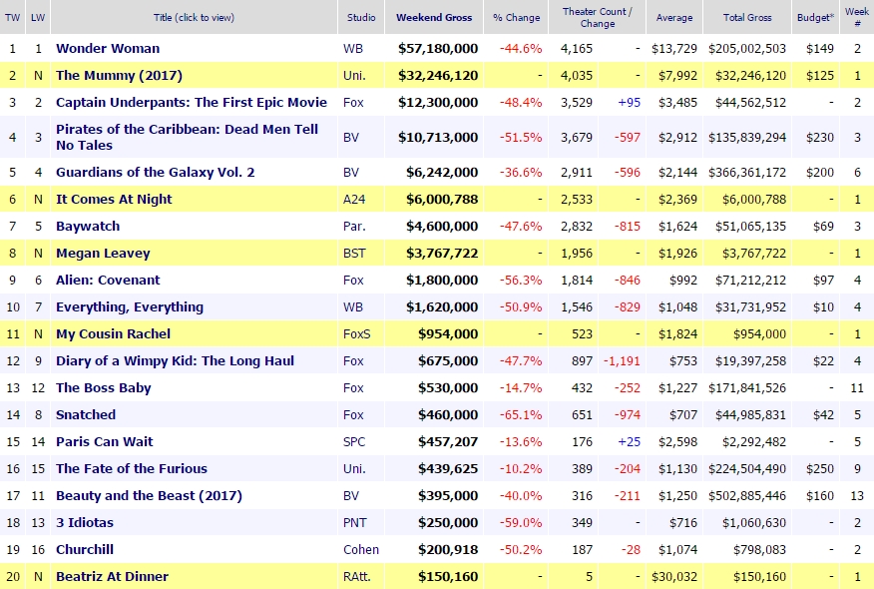Select the +25 theater change value
The height and width of the screenshot is (589, 874).
coord(629,441)
